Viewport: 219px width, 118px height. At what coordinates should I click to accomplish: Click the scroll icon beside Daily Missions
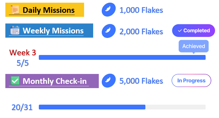[15, 10]
